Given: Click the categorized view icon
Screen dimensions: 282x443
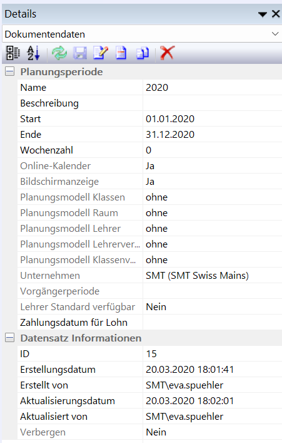Looking at the screenshot, I should (13, 53).
